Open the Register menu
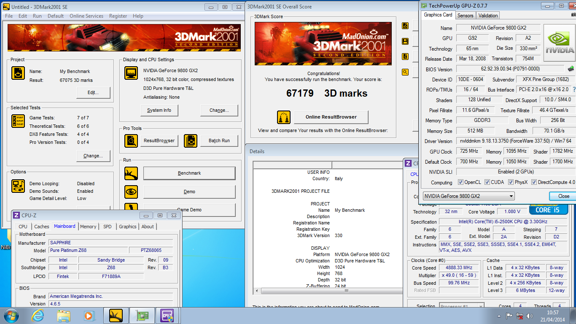The width and height of the screenshot is (576, 324). coord(118,16)
